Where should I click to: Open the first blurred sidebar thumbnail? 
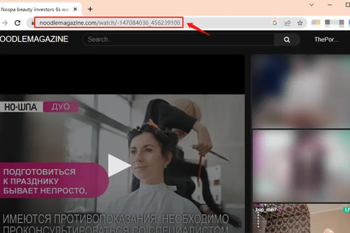pyautogui.click(x=301, y=91)
